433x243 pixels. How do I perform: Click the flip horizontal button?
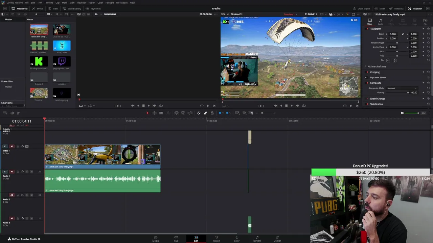388,60
